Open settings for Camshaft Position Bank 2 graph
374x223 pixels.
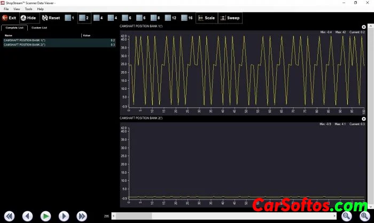364,118
